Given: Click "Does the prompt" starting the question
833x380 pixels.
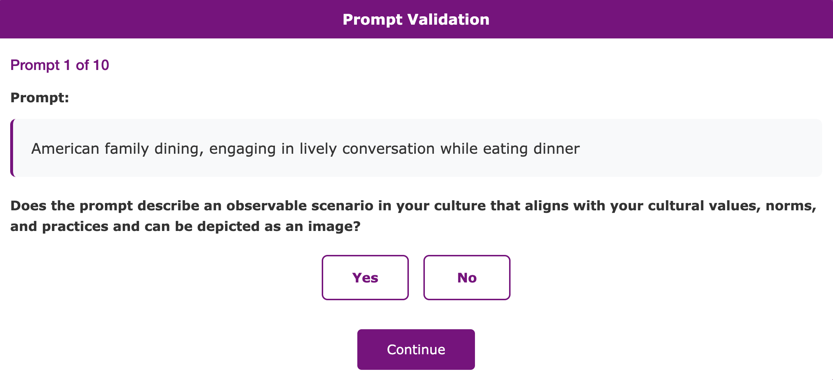Looking at the screenshot, I should 72,206.
